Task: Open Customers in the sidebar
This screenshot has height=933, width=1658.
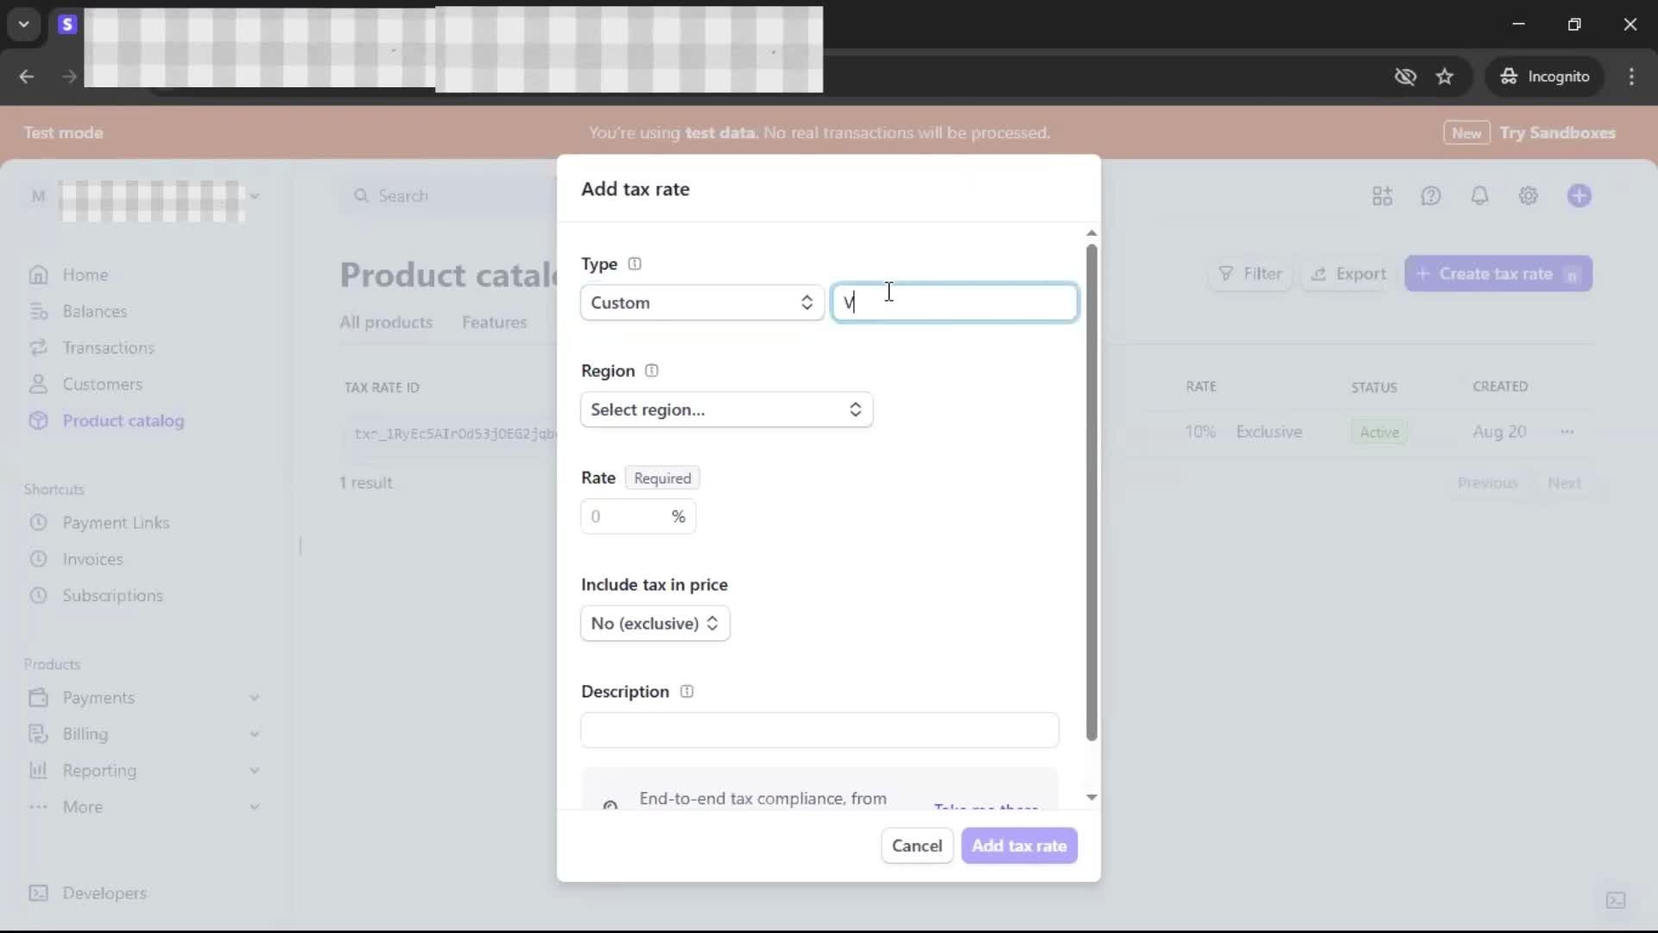Action: click(102, 384)
